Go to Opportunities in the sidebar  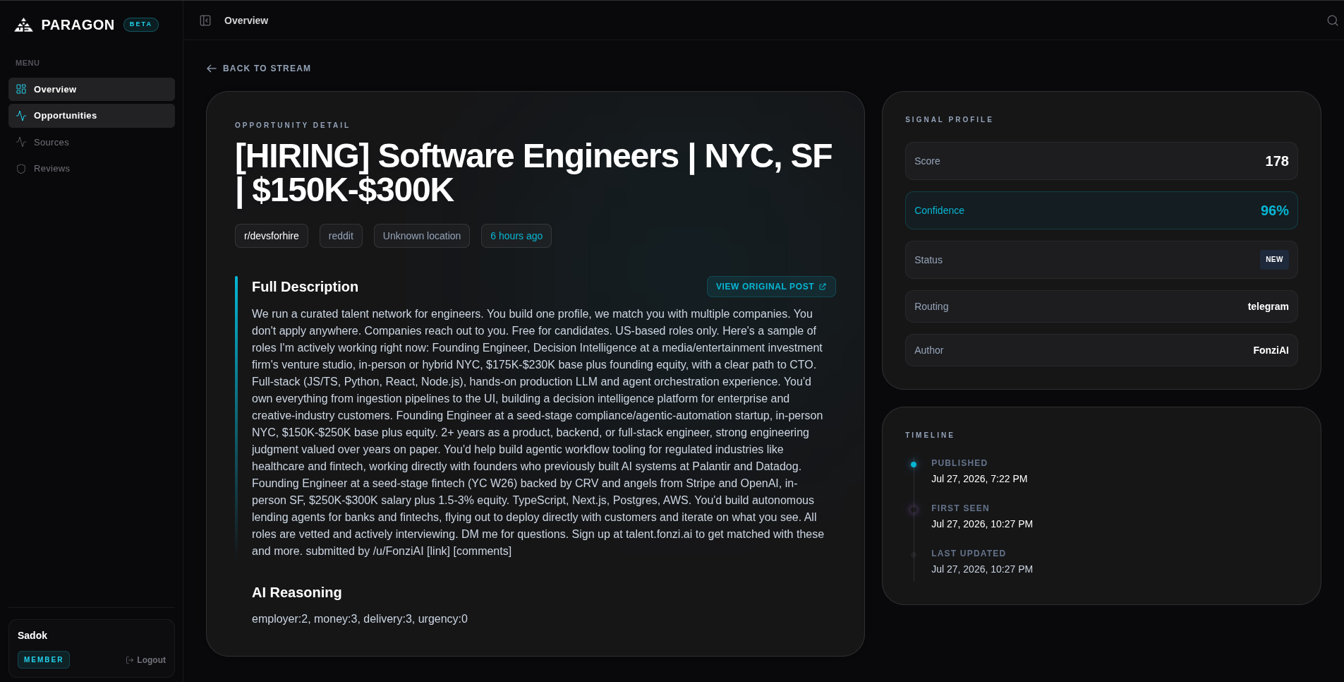click(92, 116)
